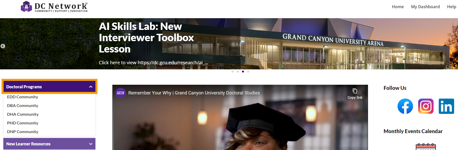
Task: Open the Home menu item
Action: pyautogui.click(x=398, y=7)
